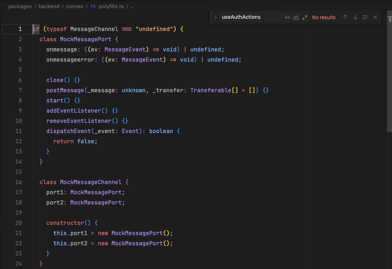Click 'return false;' statement
The width and height of the screenshot is (392, 269).
click(x=75, y=141)
